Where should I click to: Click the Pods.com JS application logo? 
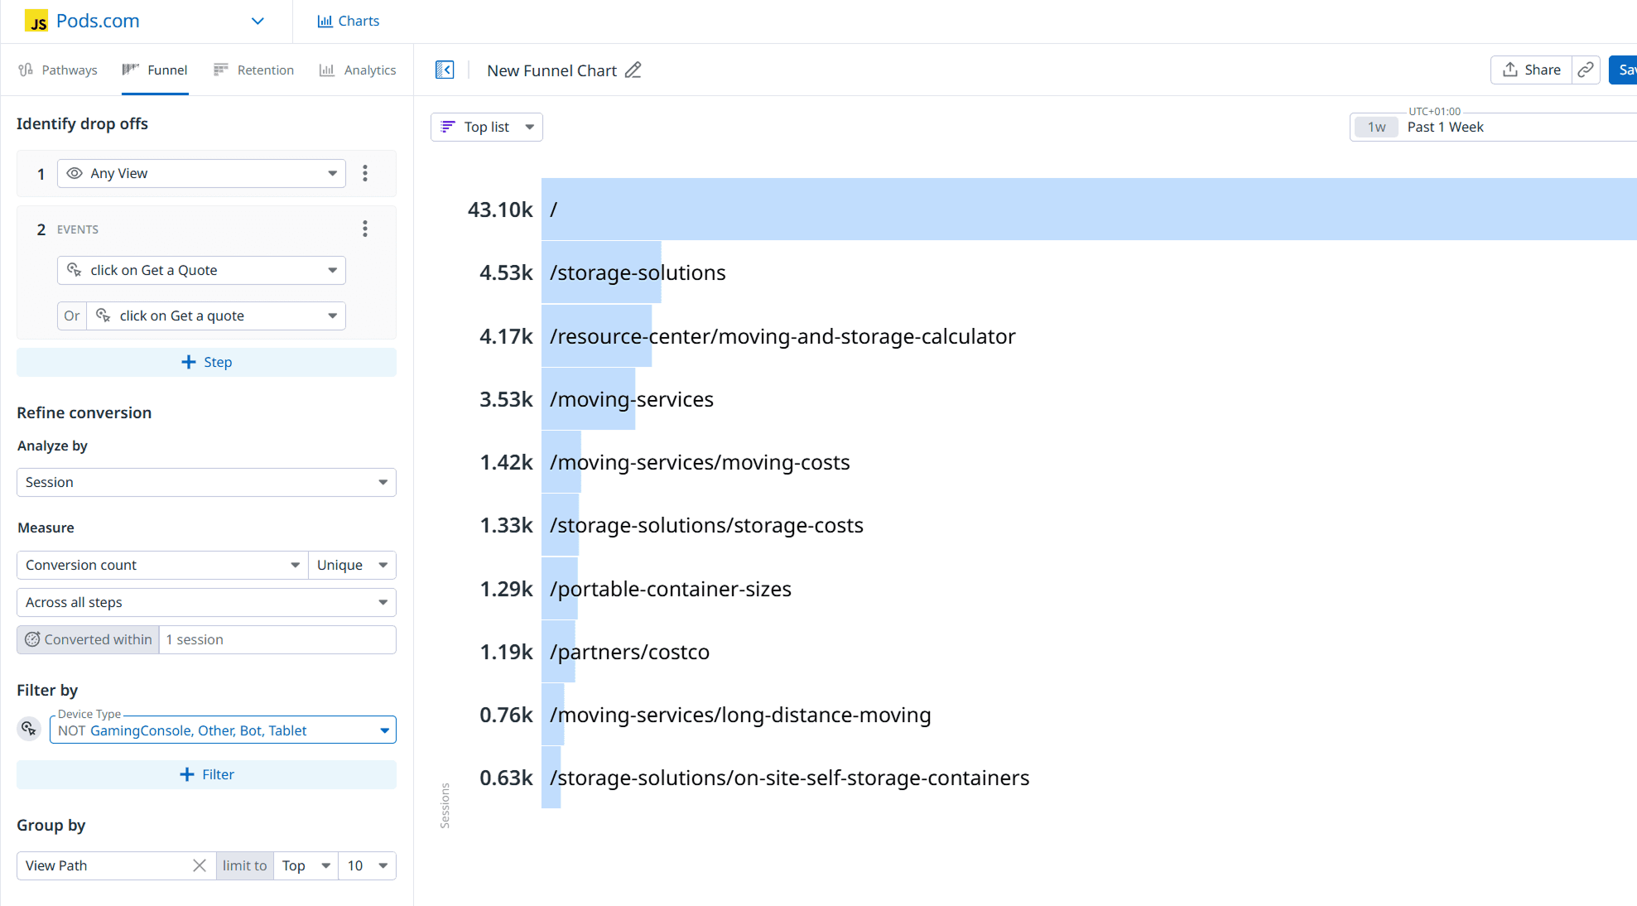tap(36, 22)
